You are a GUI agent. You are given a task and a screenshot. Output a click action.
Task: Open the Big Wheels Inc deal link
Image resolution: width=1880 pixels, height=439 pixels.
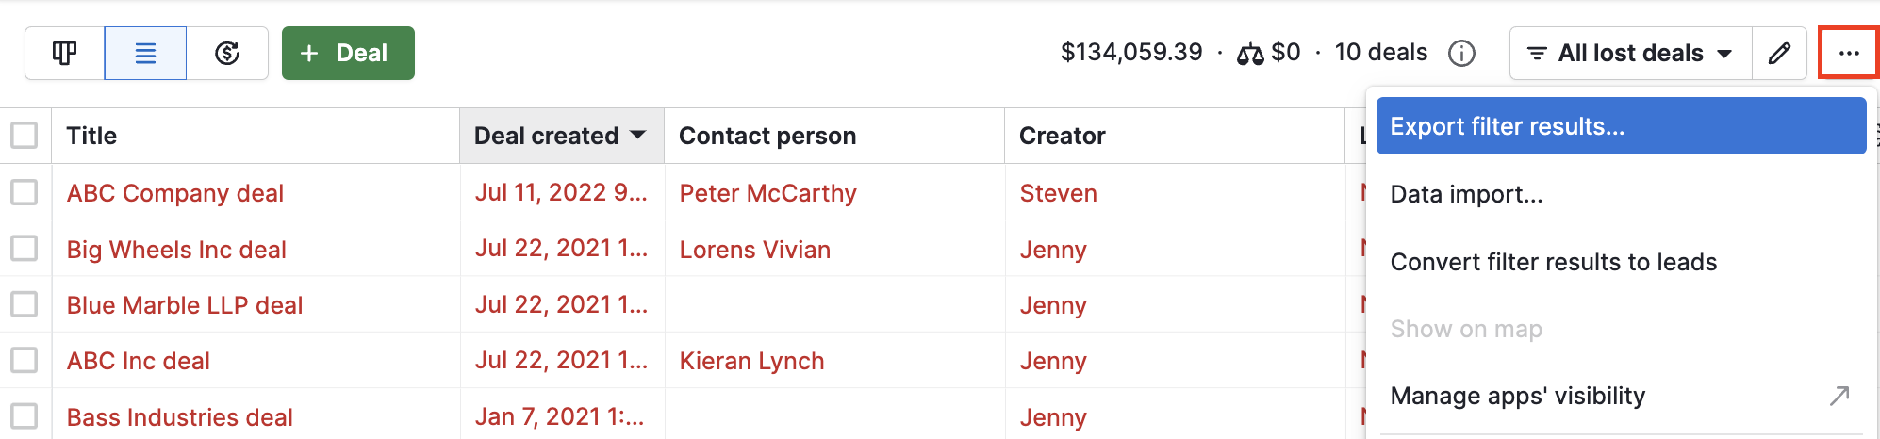(176, 250)
